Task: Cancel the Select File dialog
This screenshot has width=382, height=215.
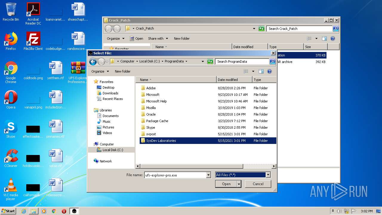Action: click(x=258, y=184)
